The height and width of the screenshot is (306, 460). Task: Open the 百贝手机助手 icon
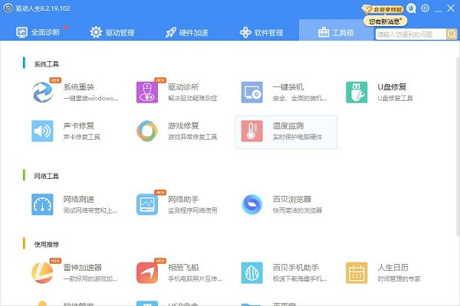point(252,273)
